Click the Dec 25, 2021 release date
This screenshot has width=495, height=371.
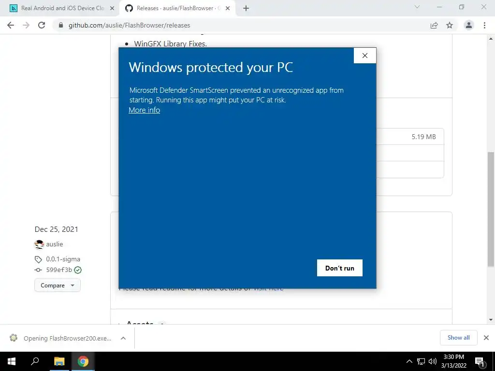56,229
